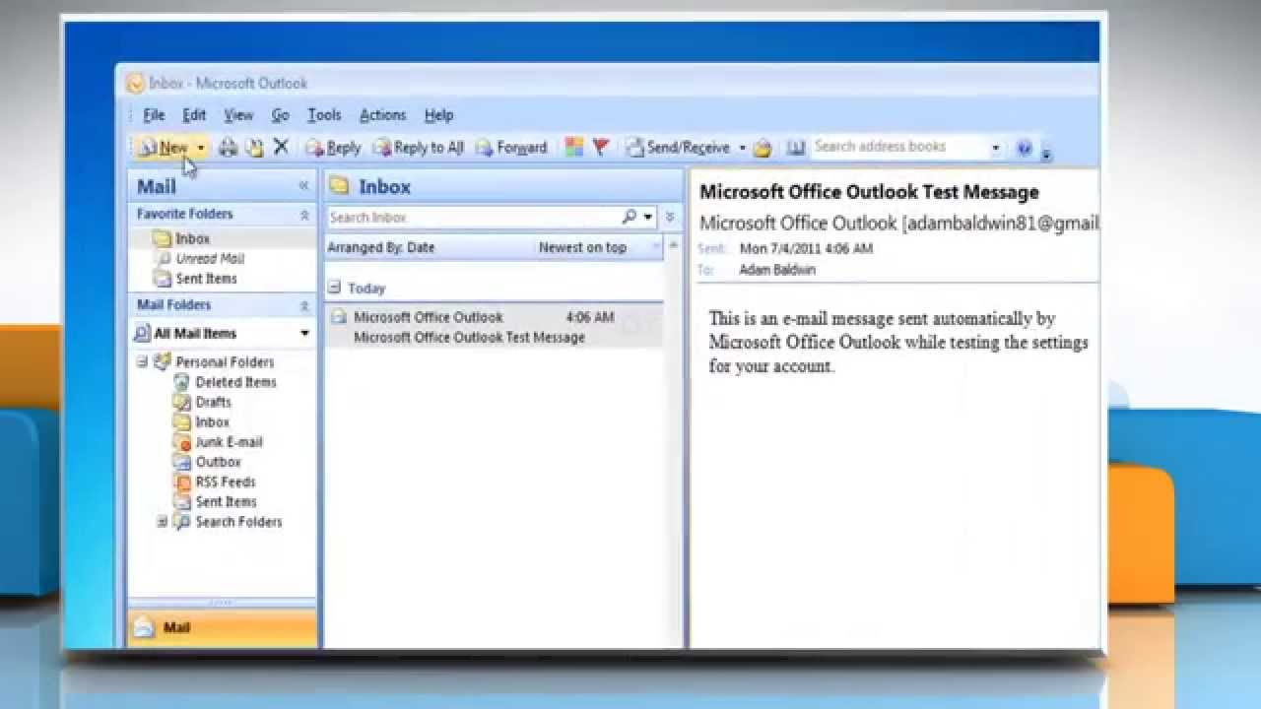Open the All Mail Items dropdown

tap(304, 334)
